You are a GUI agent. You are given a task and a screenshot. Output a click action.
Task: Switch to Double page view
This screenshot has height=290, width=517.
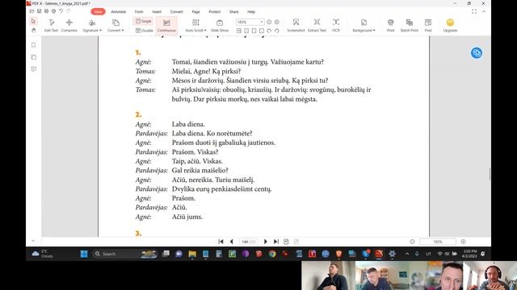coord(144,31)
